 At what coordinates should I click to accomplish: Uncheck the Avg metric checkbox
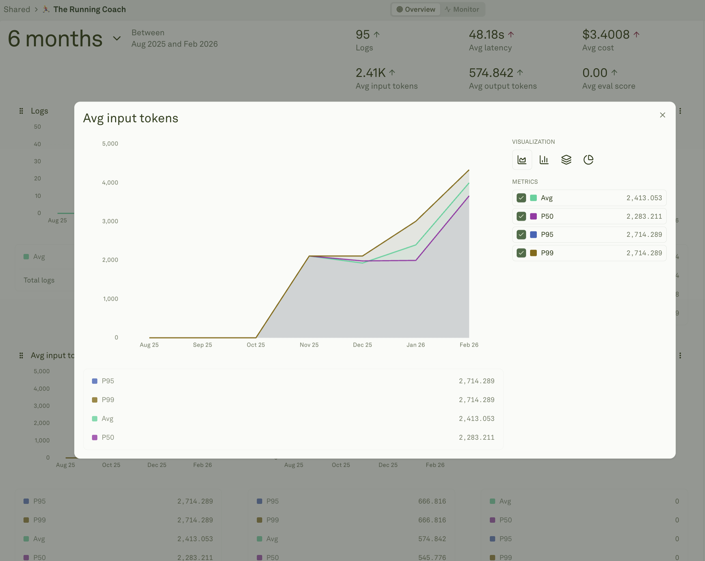(521, 198)
